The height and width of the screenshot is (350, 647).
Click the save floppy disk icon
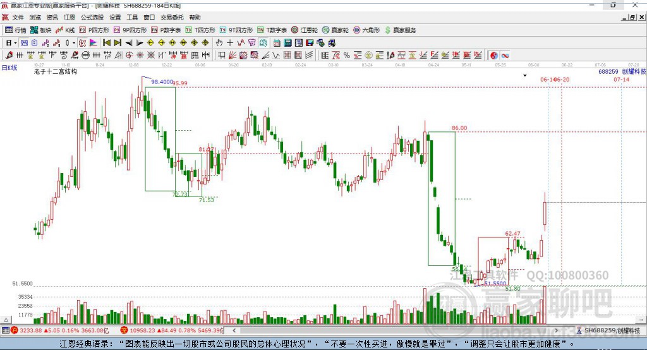[x=310, y=43]
